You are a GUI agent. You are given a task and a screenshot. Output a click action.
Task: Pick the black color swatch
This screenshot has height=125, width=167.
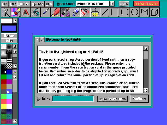click(x=4, y=72)
